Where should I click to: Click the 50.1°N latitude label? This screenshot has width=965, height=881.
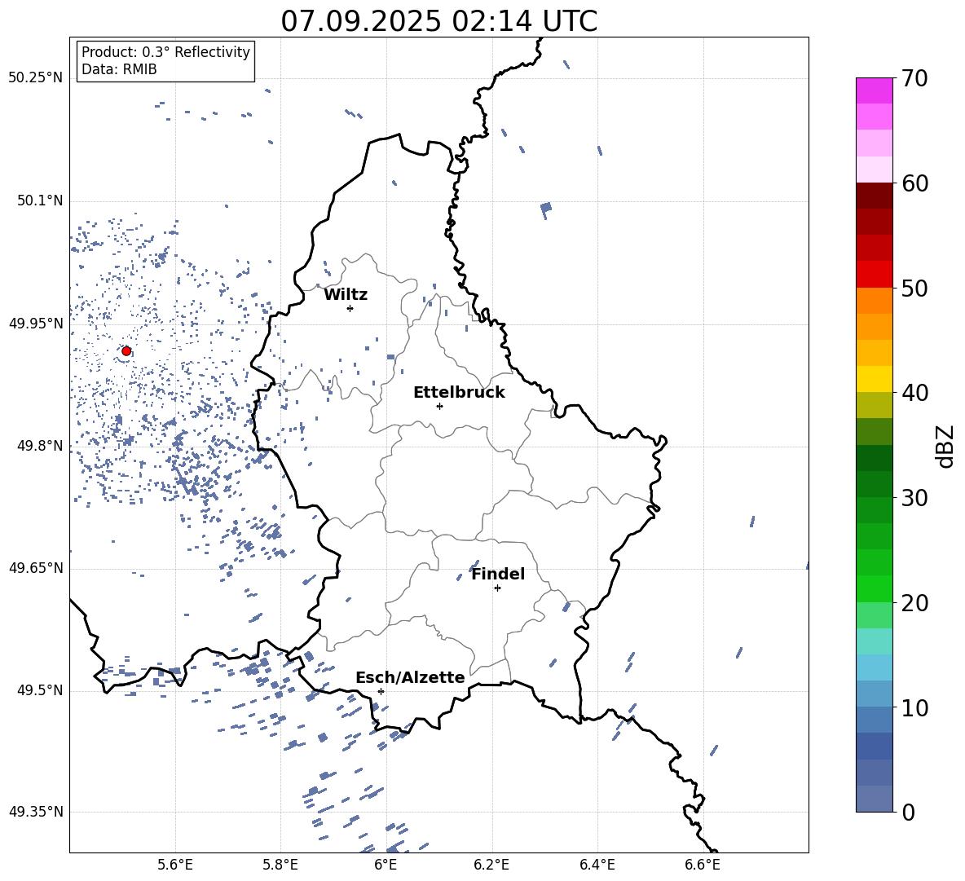coord(40,201)
